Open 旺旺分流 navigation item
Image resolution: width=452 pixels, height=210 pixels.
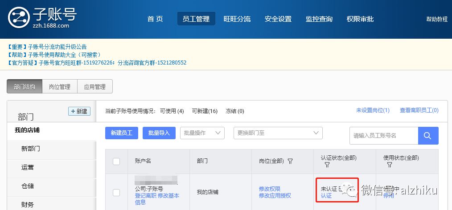(x=237, y=19)
